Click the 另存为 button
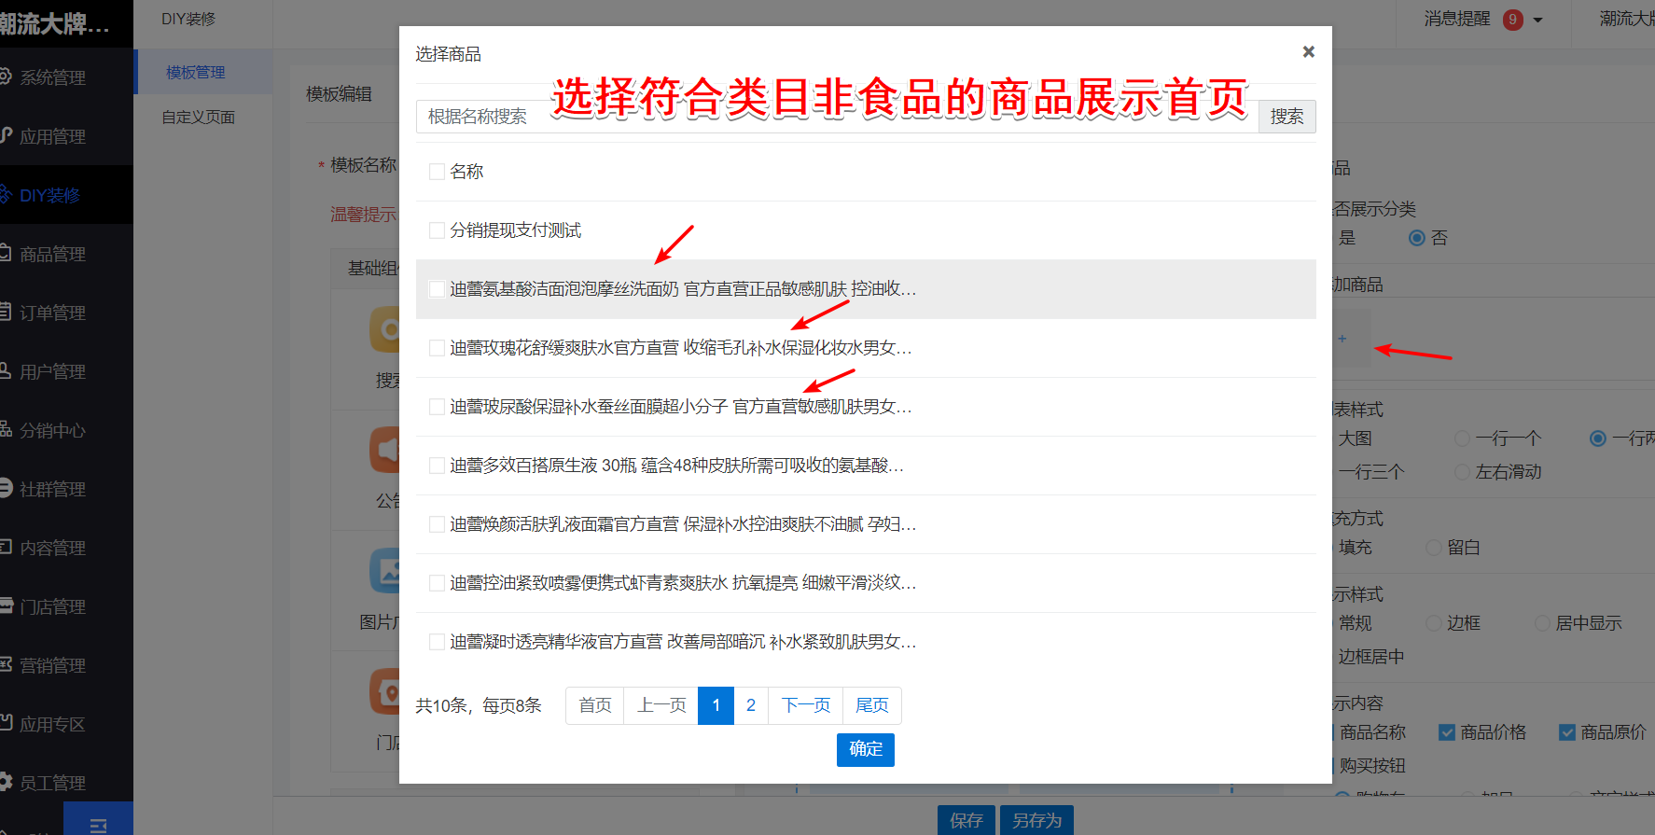 1036,820
